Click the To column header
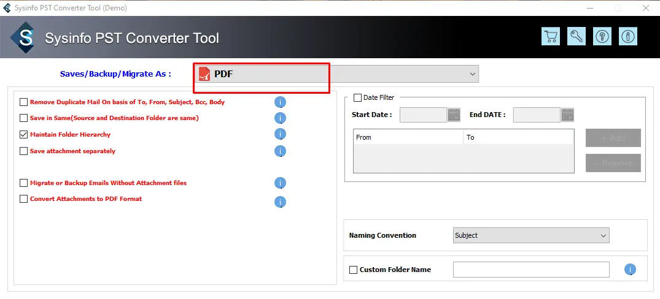 [519, 137]
